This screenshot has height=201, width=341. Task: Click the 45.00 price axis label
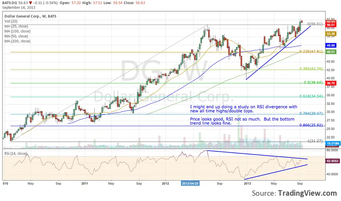tap(330, 61)
